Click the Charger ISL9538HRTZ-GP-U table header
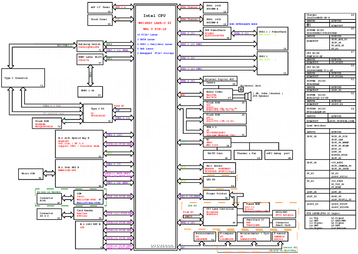358x254 pixels. click(330, 16)
